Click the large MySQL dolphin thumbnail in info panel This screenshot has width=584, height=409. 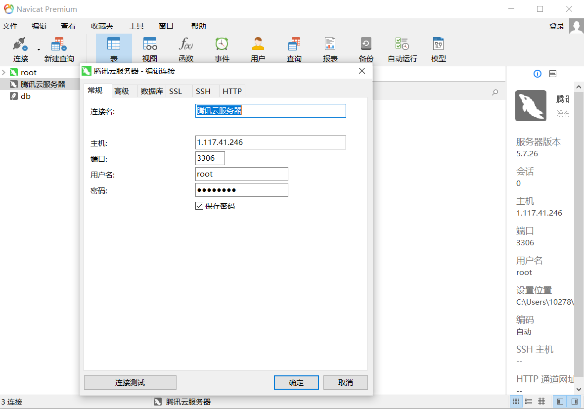(531, 105)
